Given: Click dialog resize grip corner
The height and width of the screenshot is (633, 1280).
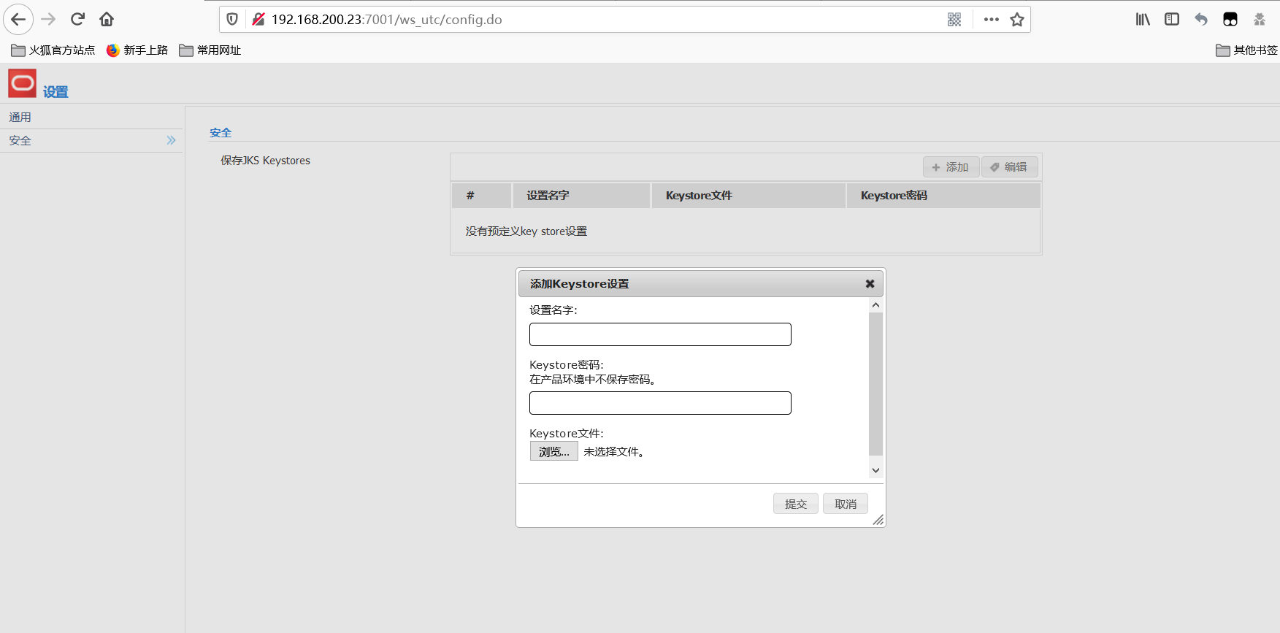Looking at the screenshot, I should click(x=878, y=520).
